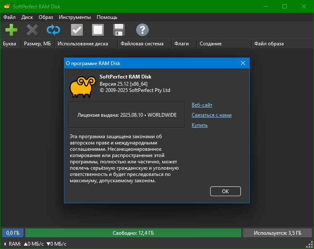Click the green Свободно: 12,4 ГБ bar
Viewport: 314px width, 249px height.
[133, 233]
